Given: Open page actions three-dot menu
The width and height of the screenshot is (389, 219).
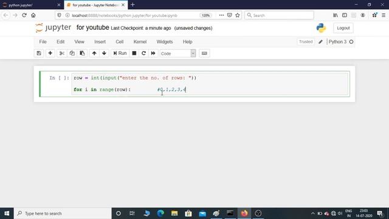Looking at the screenshot, I should 221,15.
